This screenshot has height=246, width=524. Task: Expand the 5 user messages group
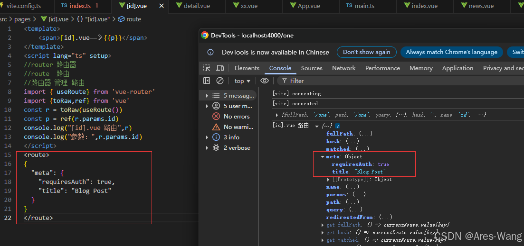coord(207,106)
